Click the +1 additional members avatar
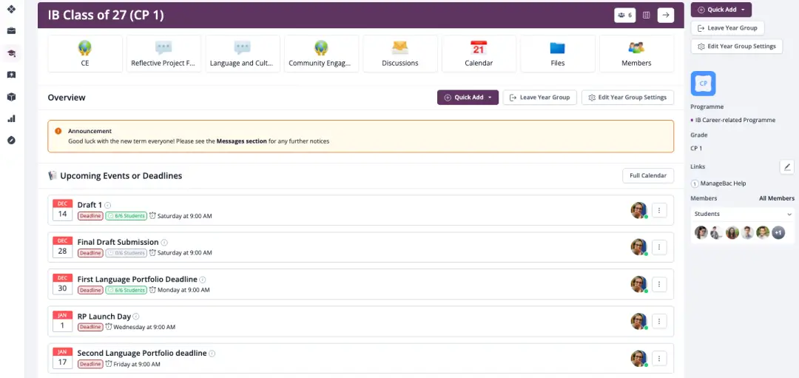 [778, 232]
